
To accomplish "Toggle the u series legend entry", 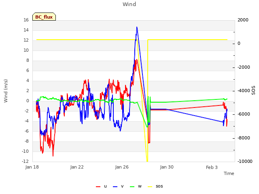I will pos(101,186).
